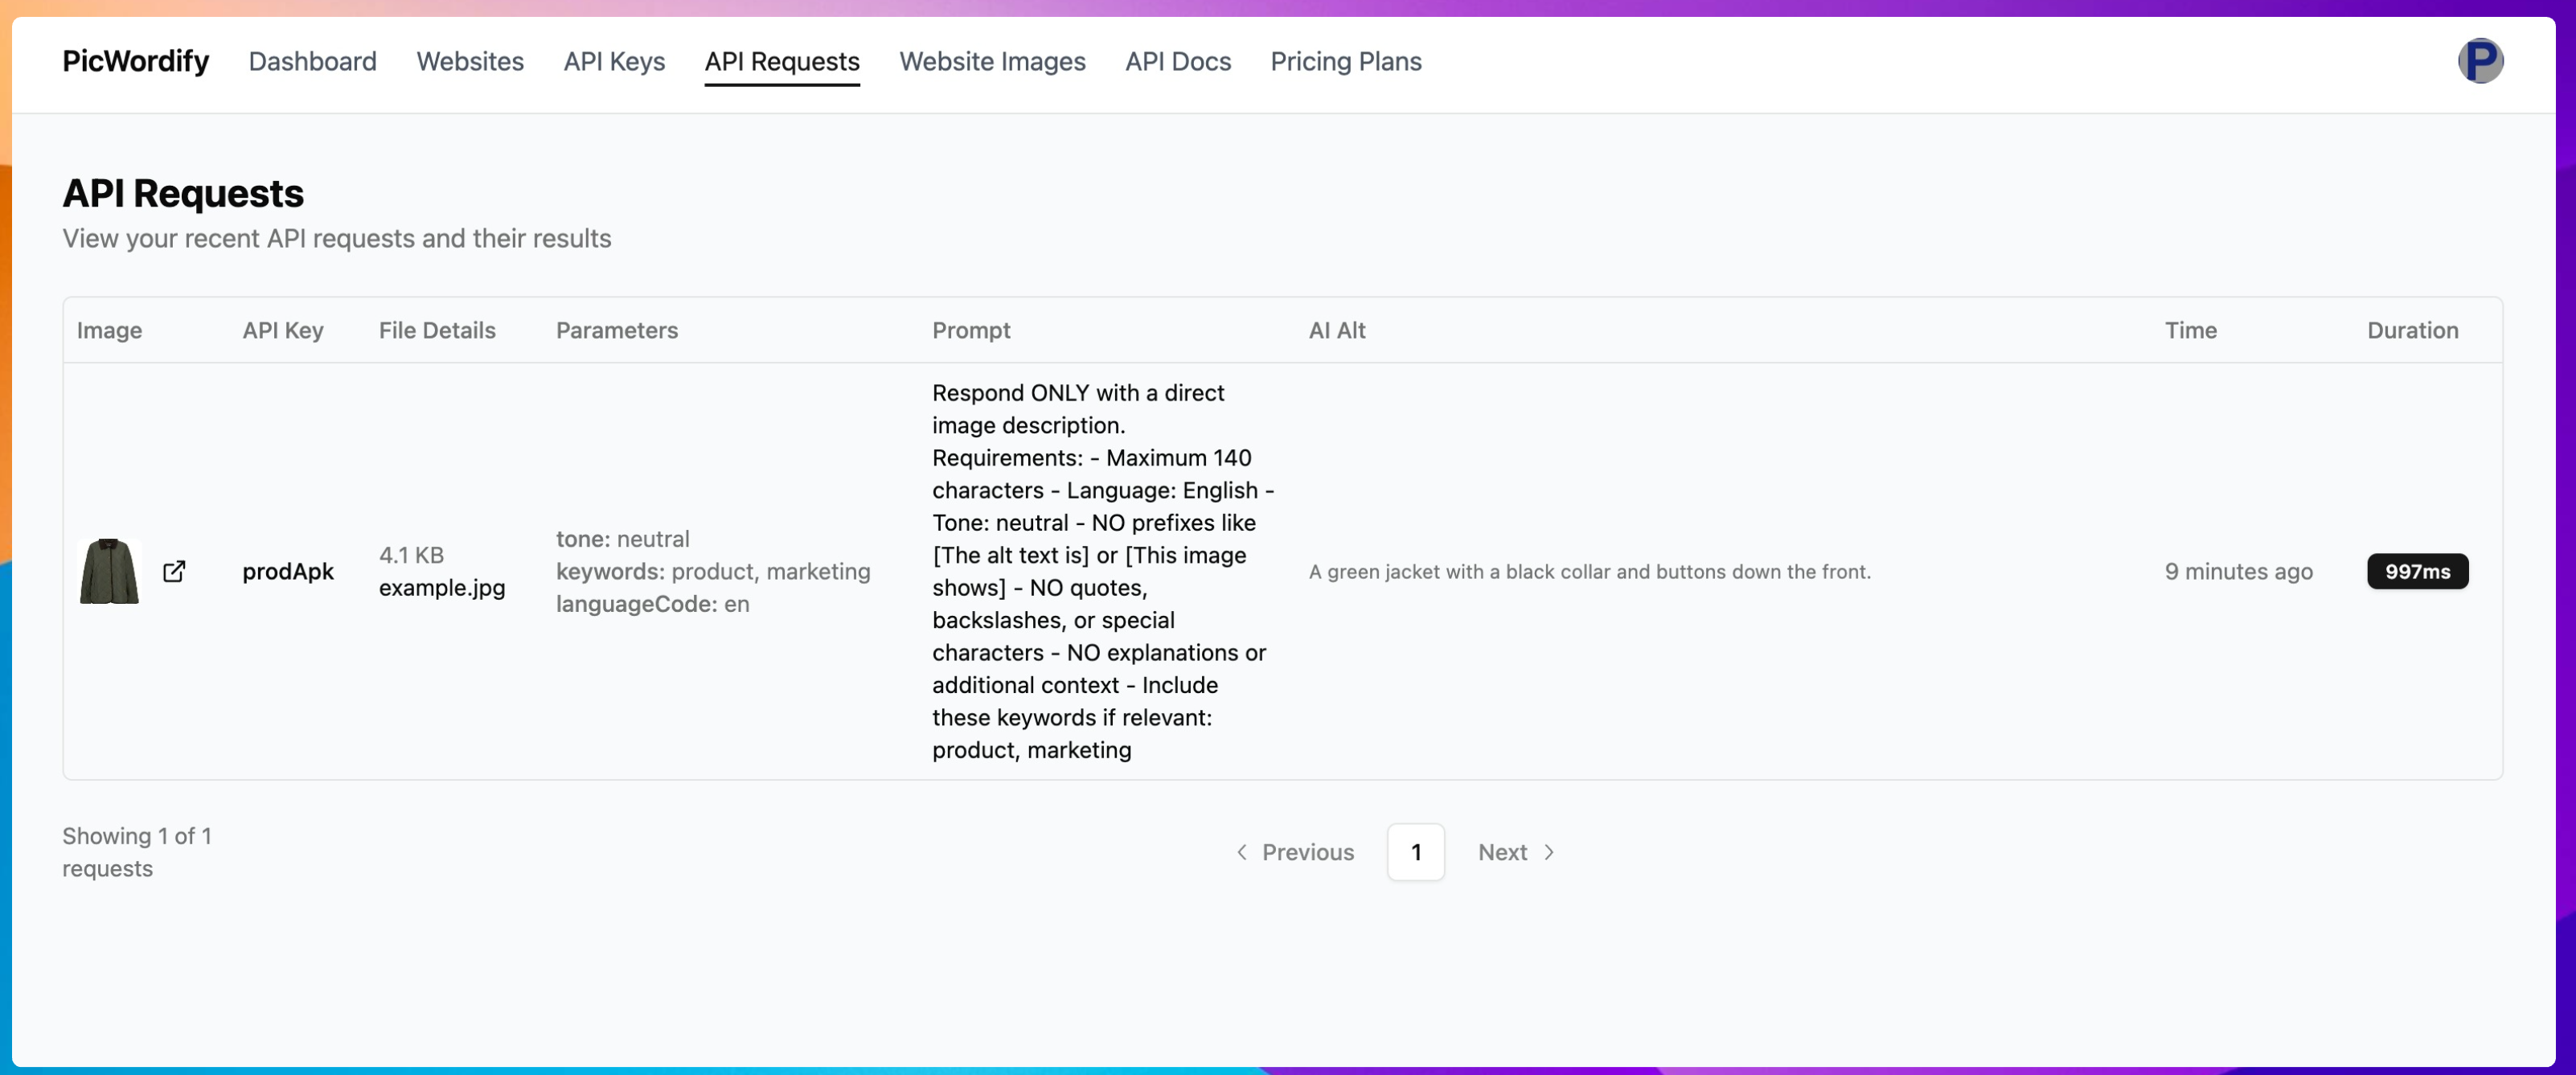
Task: Click the Next page chevron arrow
Action: [x=1549, y=852]
